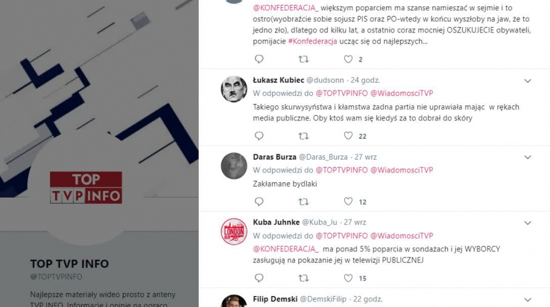Screen dimensions: 550x307
Task: Reply icon on top tweet with 2 likes
Action: tap(259, 59)
